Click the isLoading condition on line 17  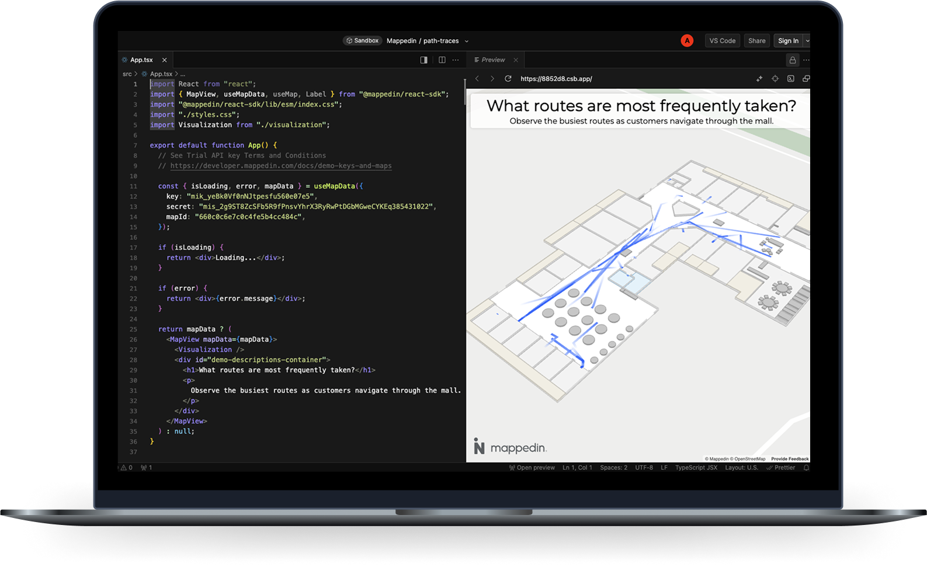pos(193,248)
